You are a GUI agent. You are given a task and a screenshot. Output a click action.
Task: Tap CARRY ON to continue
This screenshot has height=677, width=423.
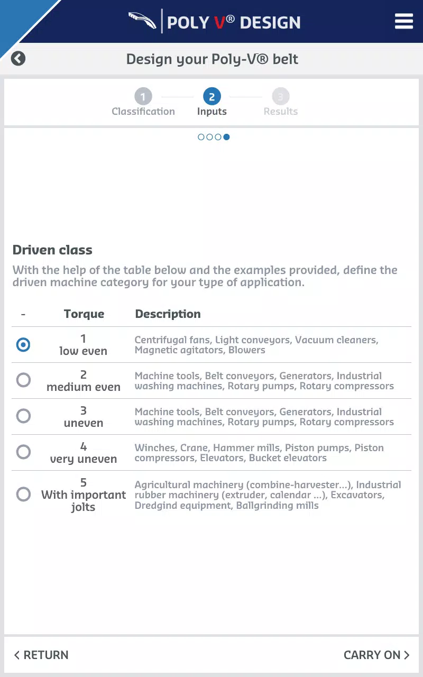[x=376, y=655]
